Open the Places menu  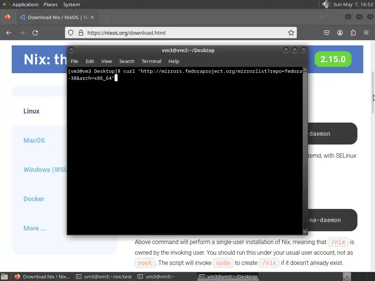[x=51, y=4]
